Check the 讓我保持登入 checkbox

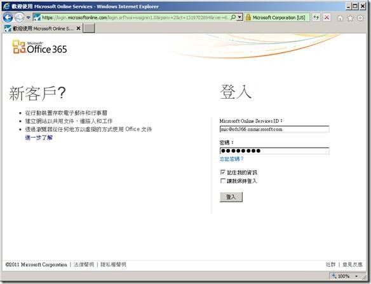coord(222,181)
